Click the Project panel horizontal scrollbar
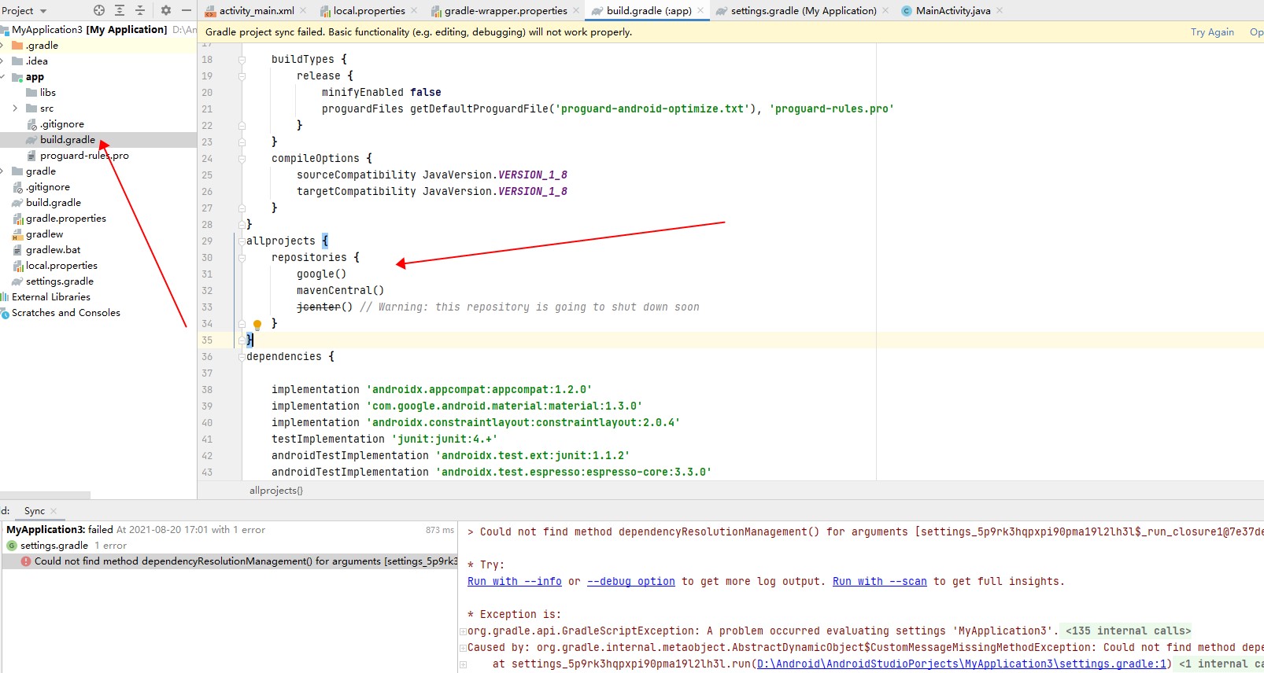This screenshot has height=673, width=1264. pyautogui.click(x=45, y=495)
